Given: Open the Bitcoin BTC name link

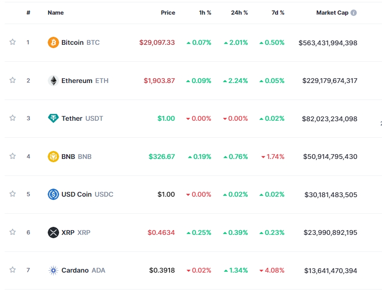Looking at the screenshot, I should tap(80, 42).
